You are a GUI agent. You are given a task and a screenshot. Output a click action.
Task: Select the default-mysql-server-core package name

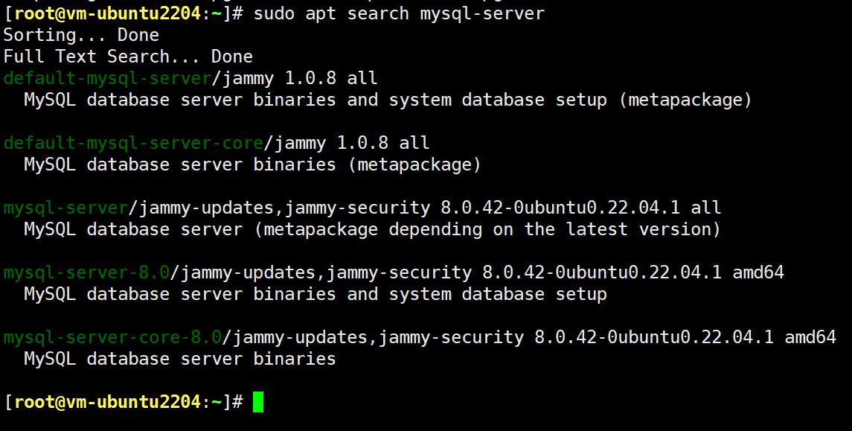point(133,143)
